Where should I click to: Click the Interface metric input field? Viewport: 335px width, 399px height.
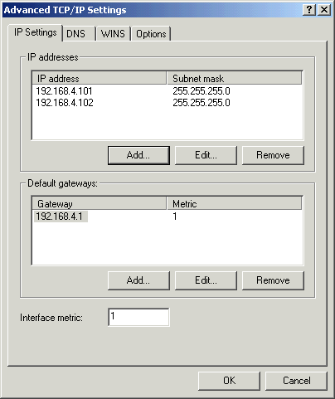(x=138, y=317)
